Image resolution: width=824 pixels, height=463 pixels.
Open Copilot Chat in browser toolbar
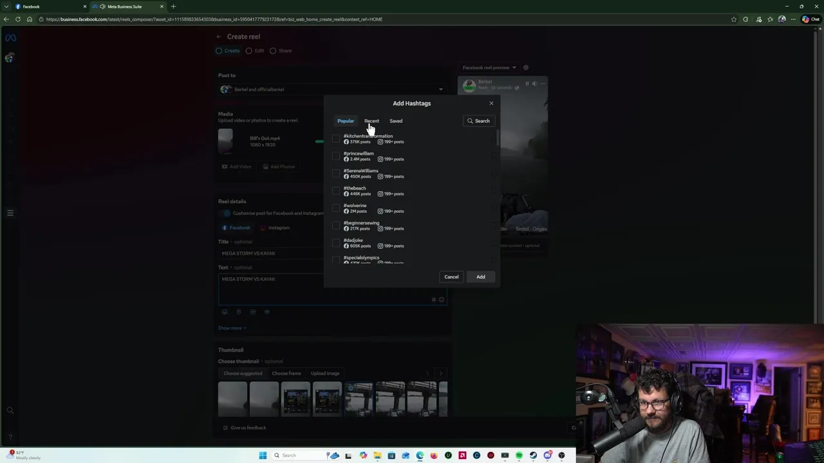click(x=810, y=19)
